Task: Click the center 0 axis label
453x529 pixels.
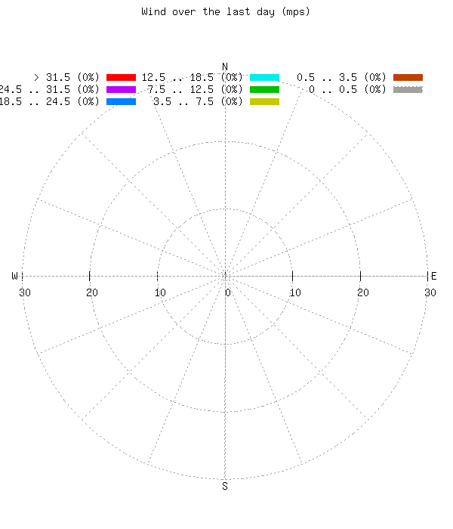Action: [x=227, y=292]
